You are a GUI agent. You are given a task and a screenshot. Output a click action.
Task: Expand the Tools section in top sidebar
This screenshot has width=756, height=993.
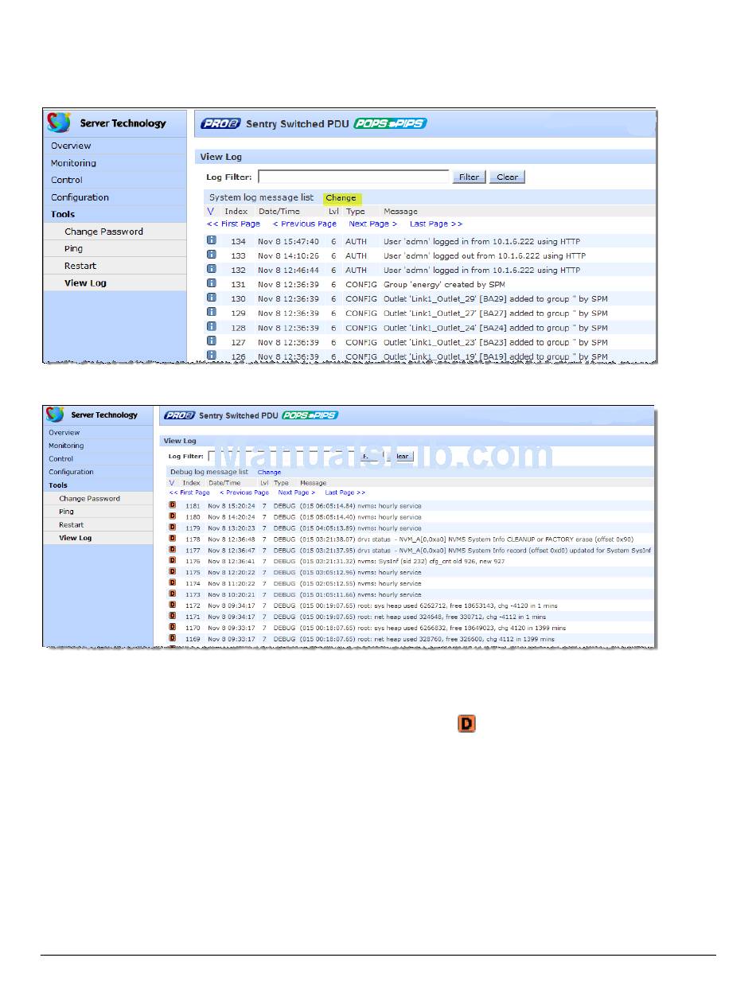63,214
